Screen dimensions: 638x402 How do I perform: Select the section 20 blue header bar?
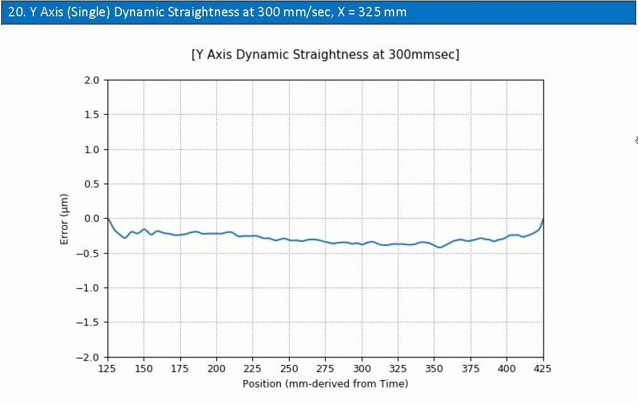[x=319, y=12]
